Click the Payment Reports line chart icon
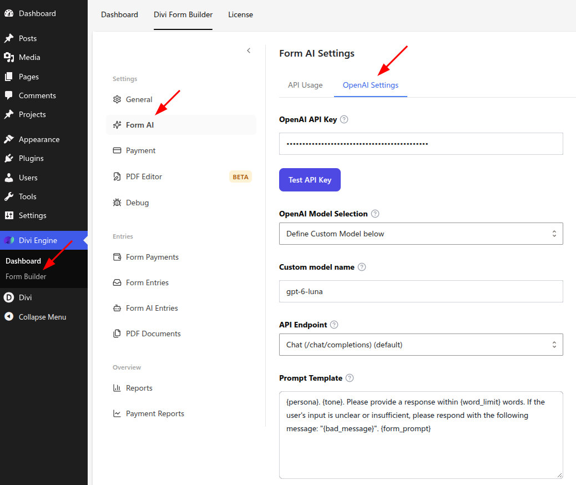 [x=117, y=413]
